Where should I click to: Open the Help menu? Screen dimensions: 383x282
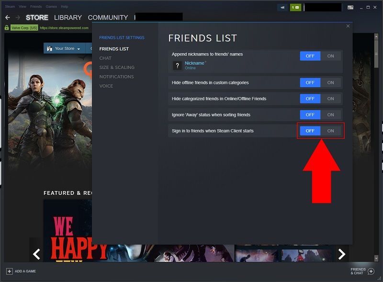tap(65, 6)
